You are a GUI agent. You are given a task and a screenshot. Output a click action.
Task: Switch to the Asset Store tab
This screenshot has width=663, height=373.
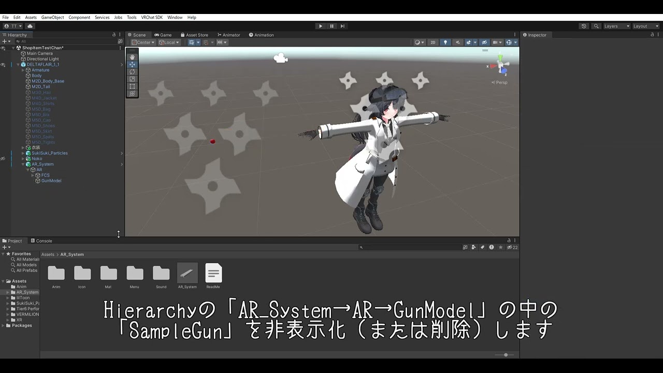tap(194, 35)
